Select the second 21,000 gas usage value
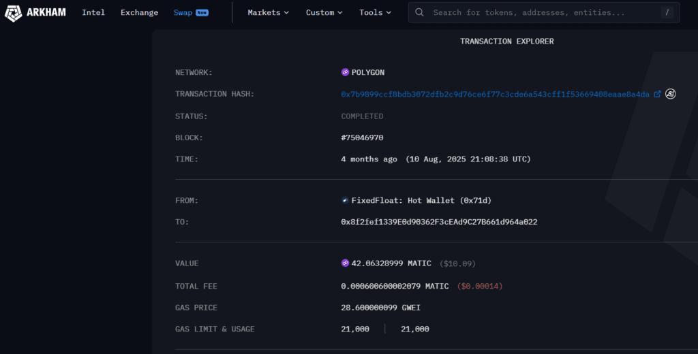Screen dimensions: 698x354 [x=415, y=329]
